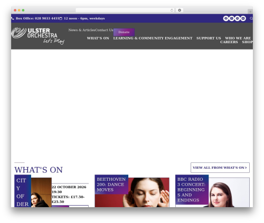Click the BBC Radio 3 concert portrait image
The image size is (264, 223).
click(229, 192)
